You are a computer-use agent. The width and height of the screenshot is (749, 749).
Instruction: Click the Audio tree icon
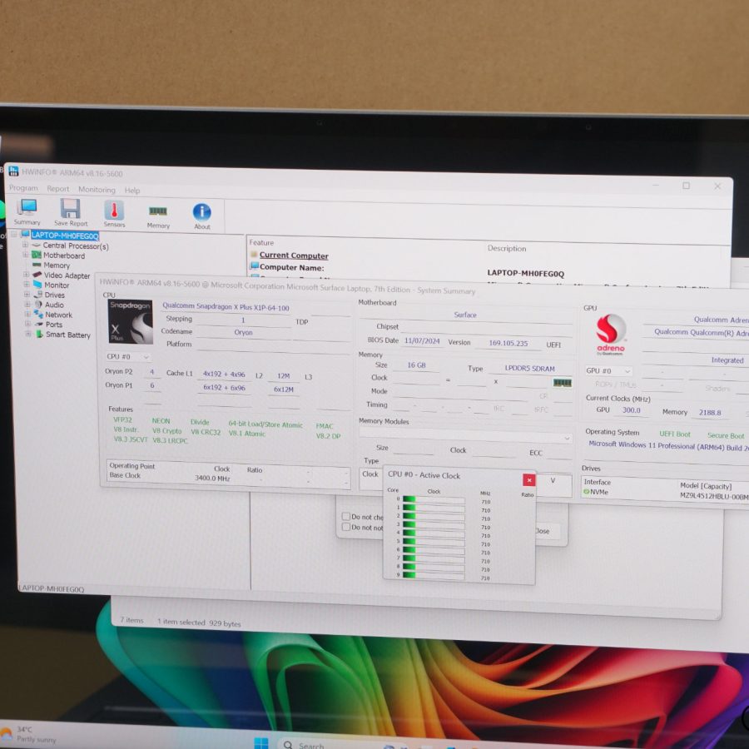(38, 305)
